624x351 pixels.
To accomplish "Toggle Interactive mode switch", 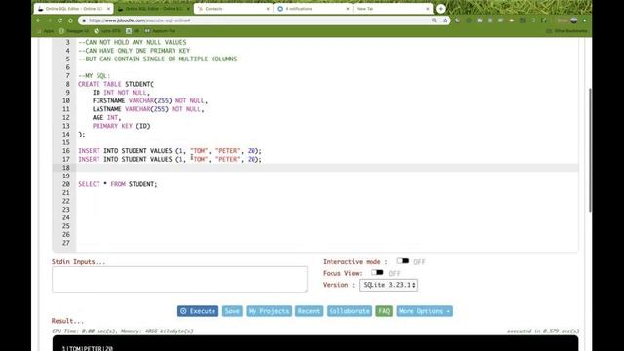I will click(x=403, y=261).
